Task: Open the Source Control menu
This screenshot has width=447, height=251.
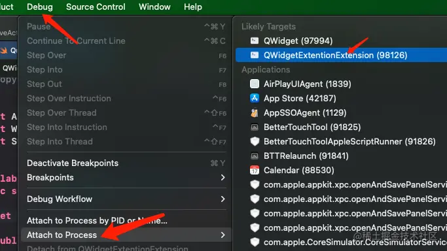Action: point(96,7)
